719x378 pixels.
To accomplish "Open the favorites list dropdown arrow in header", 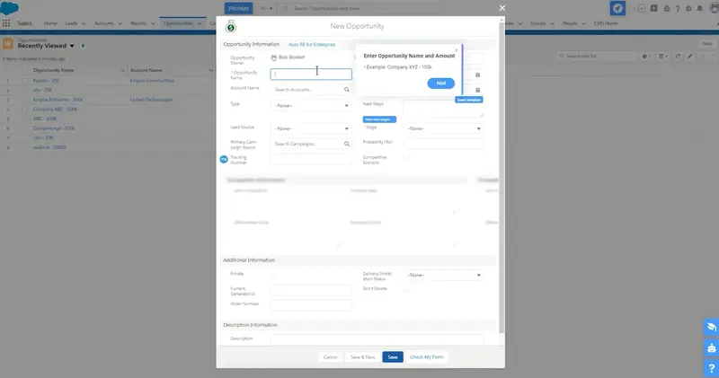I will click(x=642, y=9).
